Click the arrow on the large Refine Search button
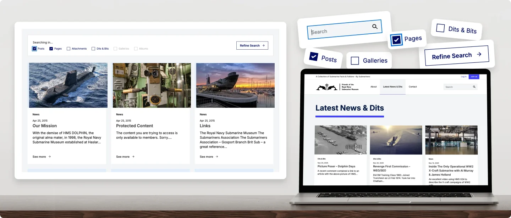 479,55
